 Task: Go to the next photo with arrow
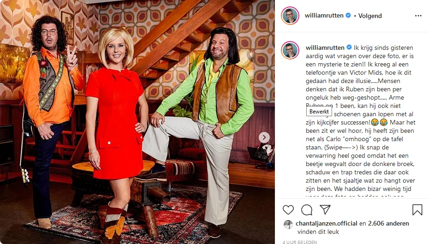[x=264, y=137]
